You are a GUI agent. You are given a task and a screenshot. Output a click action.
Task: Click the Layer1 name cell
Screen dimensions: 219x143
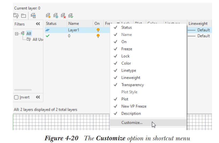tap(74, 30)
